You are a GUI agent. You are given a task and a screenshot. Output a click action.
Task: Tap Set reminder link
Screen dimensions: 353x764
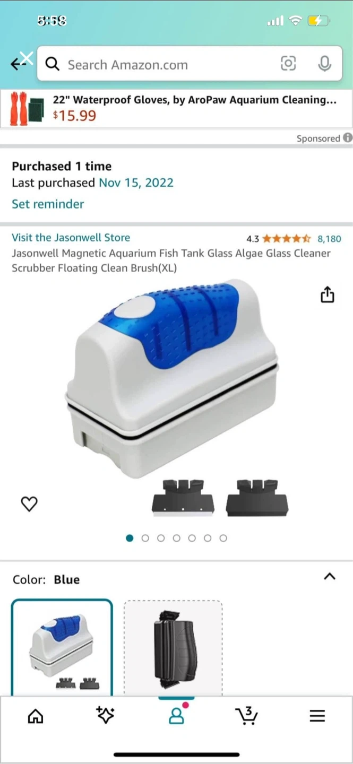pyautogui.click(x=48, y=204)
